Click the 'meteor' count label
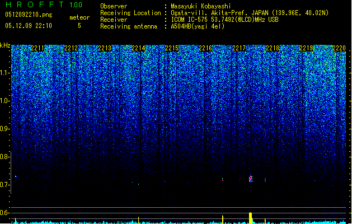352x224 pixels. point(79,17)
